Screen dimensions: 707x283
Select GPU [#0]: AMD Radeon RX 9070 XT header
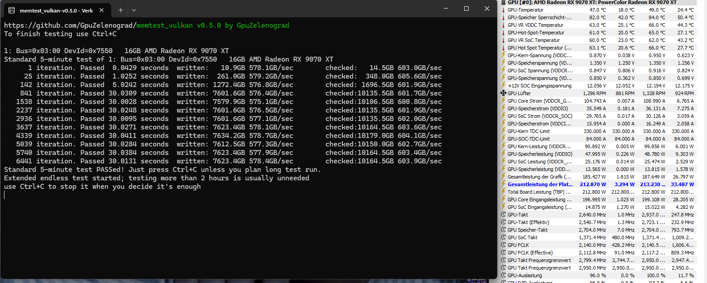pos(592,2)
